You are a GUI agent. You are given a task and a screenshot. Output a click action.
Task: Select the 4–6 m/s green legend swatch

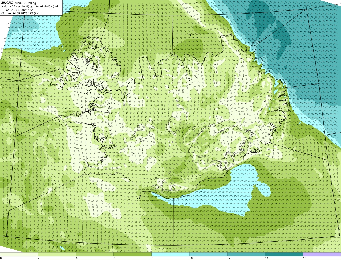point(95,254)
